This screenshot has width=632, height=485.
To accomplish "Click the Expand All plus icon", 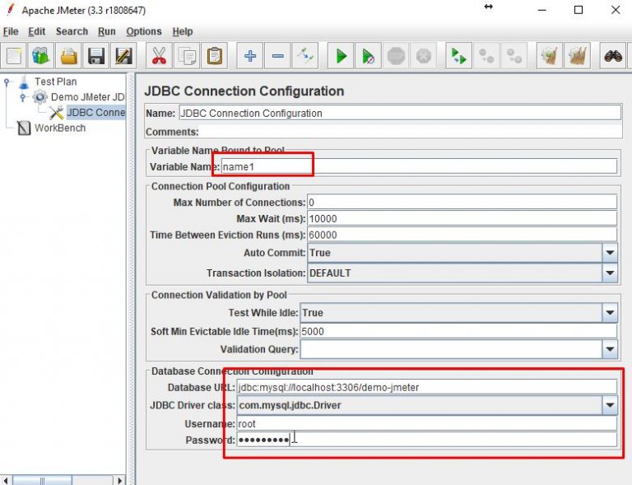I will tap(250, 57).
